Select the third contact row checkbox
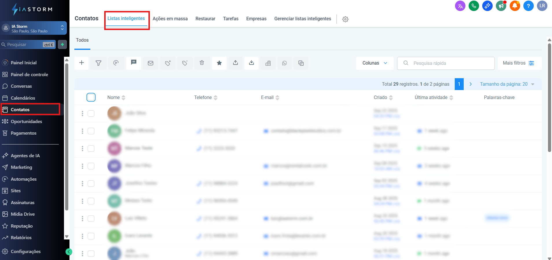Image resolution: width=552 pixels, height=260 pixels. click(91, 149)
